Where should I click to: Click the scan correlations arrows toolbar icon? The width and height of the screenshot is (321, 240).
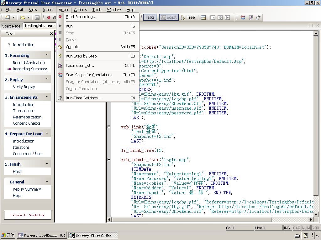tap(243, 17)
